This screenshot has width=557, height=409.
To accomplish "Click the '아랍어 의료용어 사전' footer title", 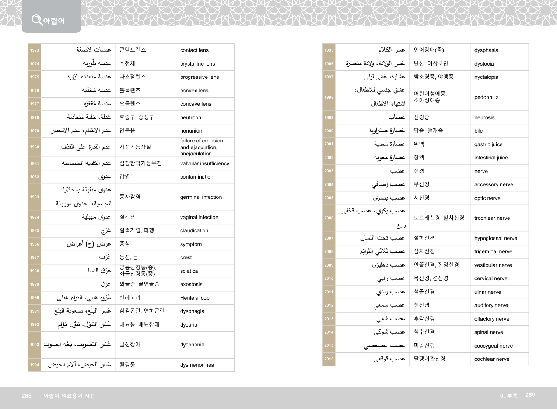I will (69, 395).
